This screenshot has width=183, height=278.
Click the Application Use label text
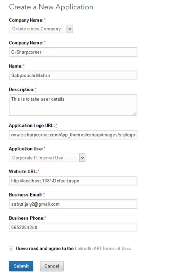tap(26, 149)
